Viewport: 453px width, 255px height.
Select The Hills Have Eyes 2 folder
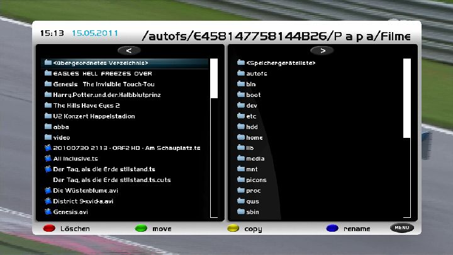point(86,105)
